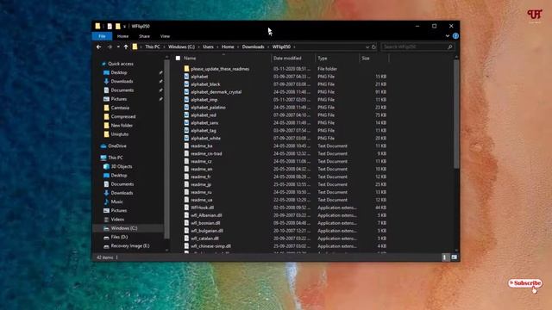552x310 pixels.
Task: Select alphabet_palatino file name
Action: coord(208,108)
